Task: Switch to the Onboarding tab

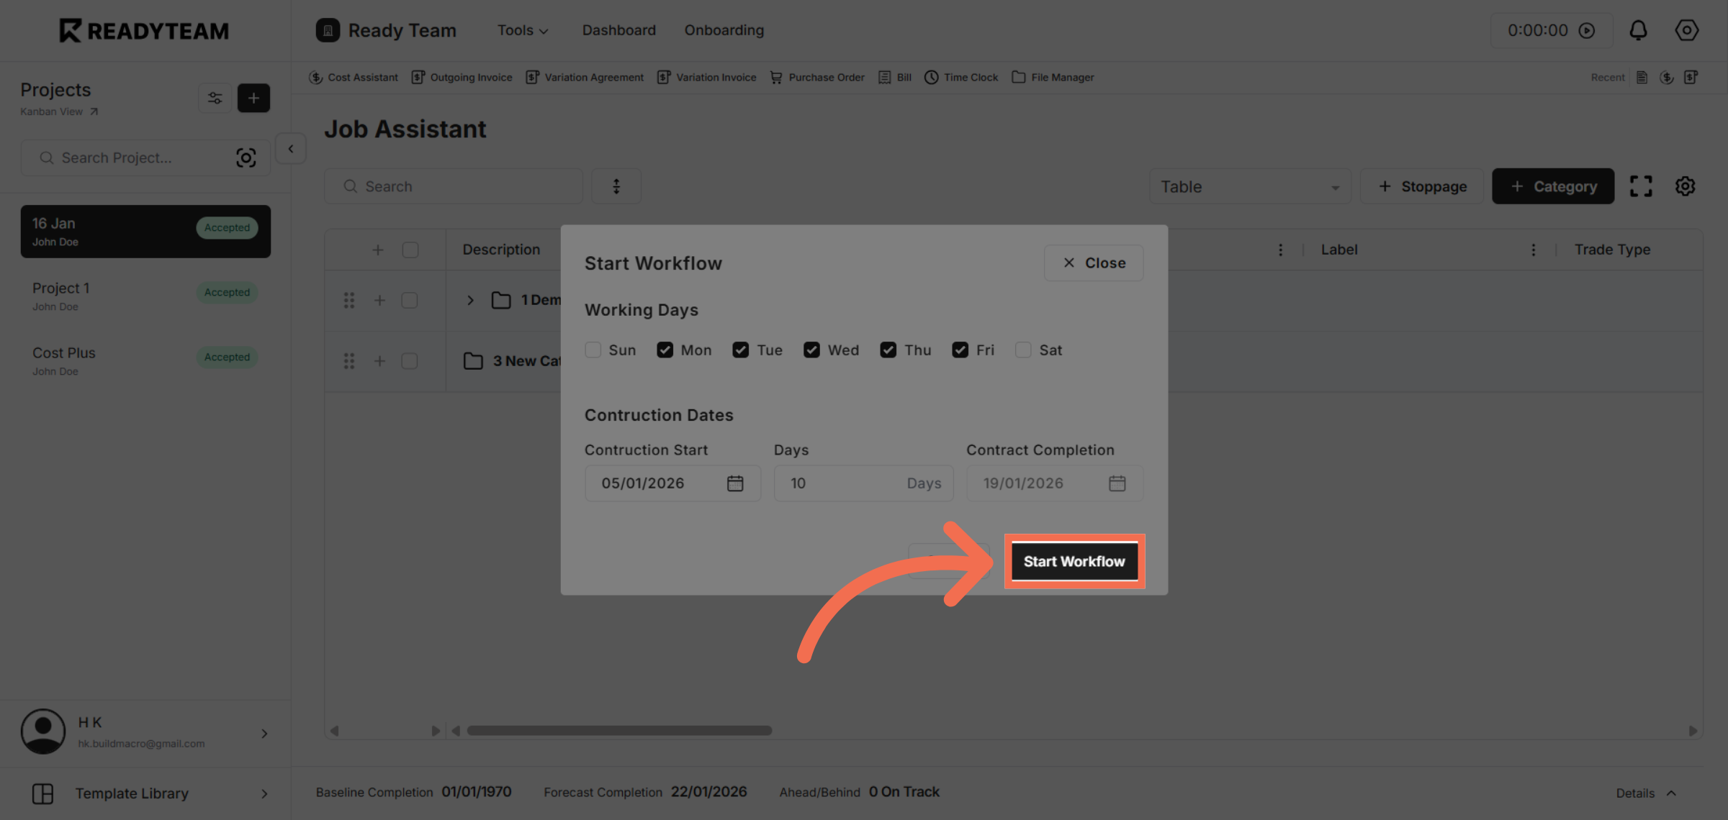Action: coord(724,30)
